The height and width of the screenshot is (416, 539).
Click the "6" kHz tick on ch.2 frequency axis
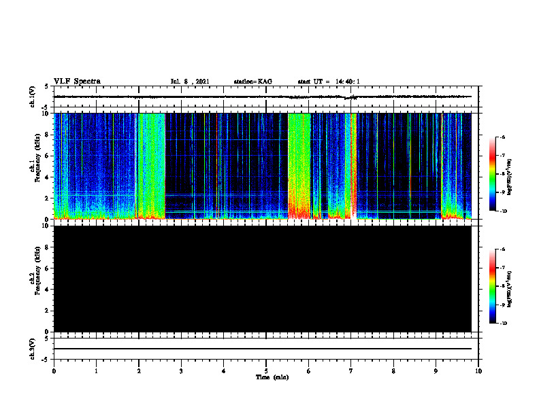click(47, 268)
